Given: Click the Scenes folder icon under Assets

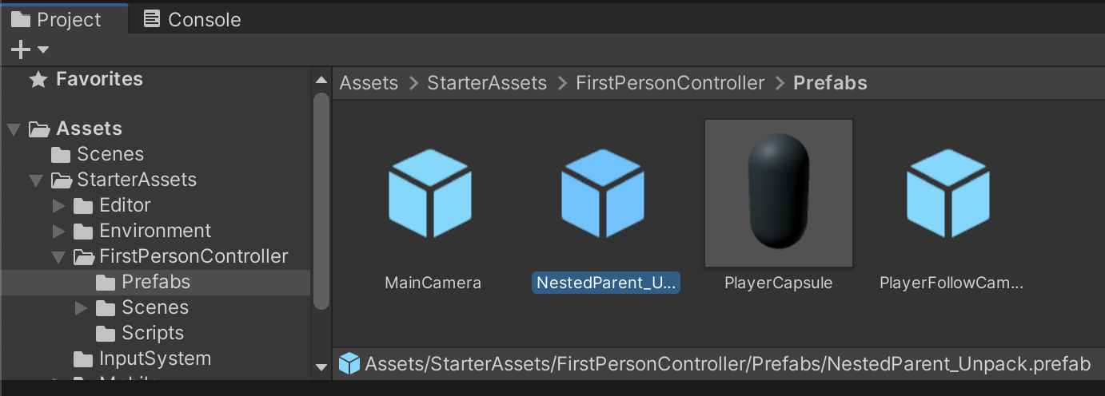Looking at the screenshot, I should [61, 154].
